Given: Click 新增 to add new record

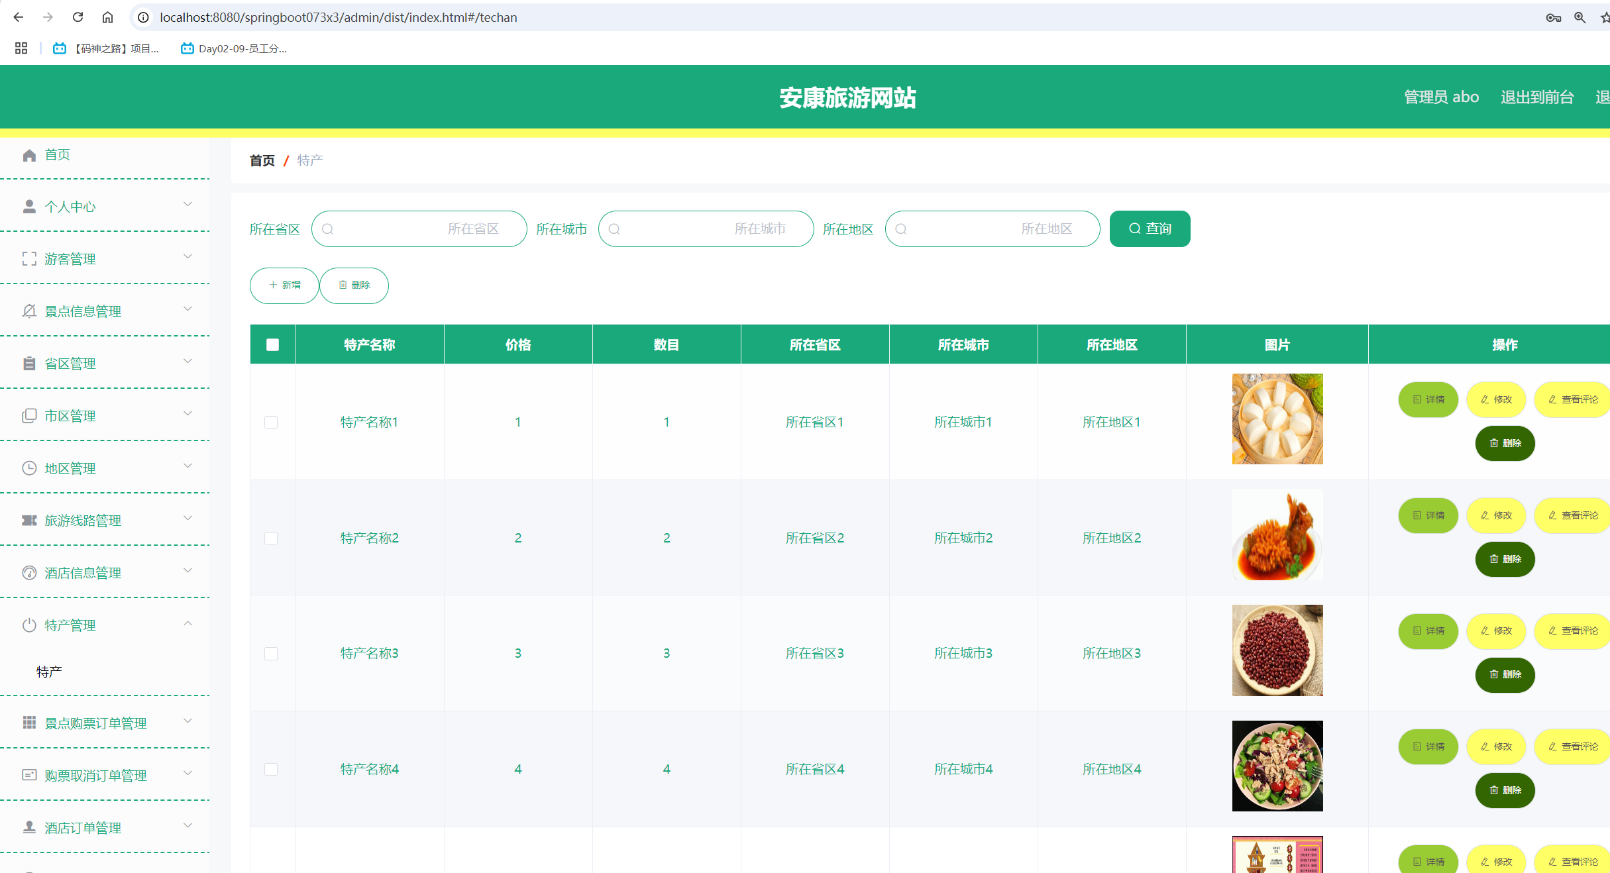Looking at the screenshot, I should coord(284,285).
